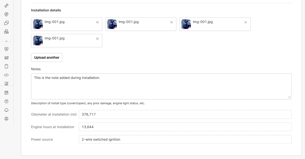Open the help question mark icon
Image resolution: width=305 pixels, height=159 pixels.
(x=6, y=101)
